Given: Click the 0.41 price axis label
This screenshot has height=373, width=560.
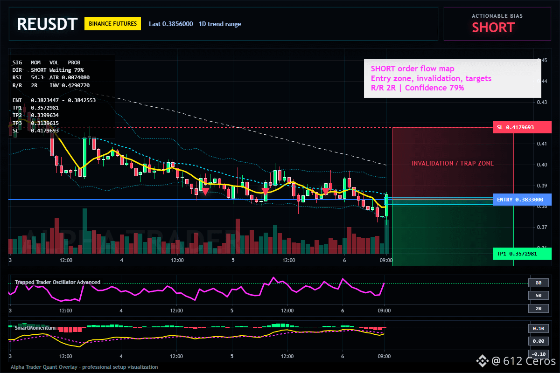Looking at the screenshot, I should pos(542,144).
